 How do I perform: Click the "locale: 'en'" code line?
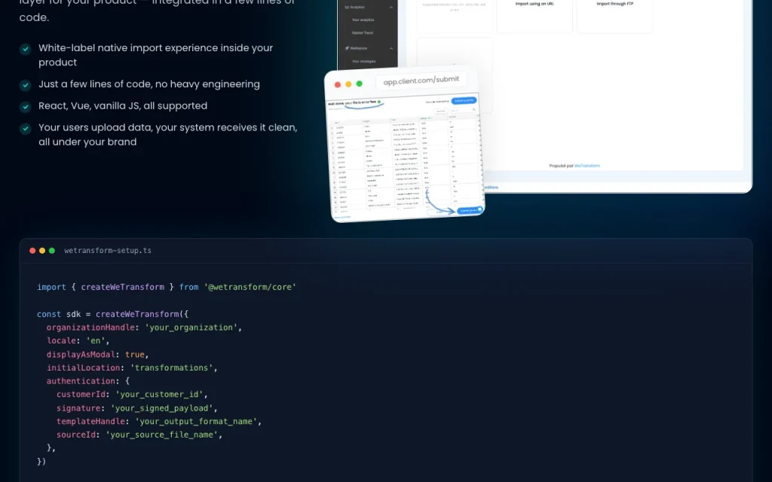point(78,341)
